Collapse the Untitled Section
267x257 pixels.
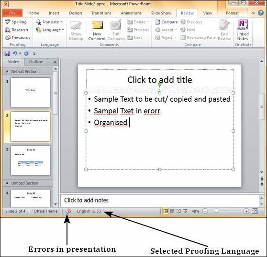(7, 183)
